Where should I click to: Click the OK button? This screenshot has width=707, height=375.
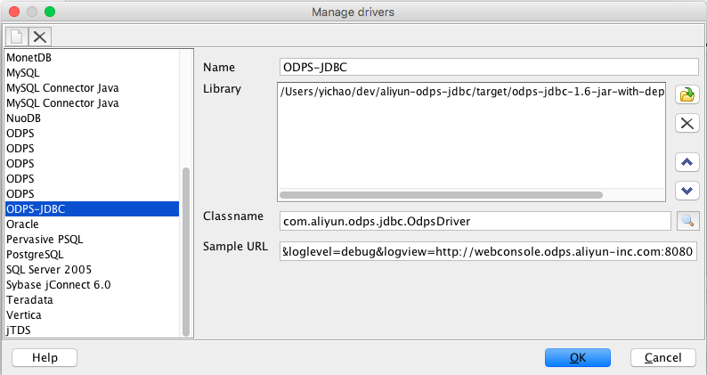(x=578, y=357)
